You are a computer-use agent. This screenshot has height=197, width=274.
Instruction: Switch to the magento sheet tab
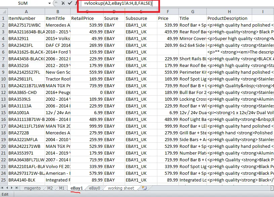32,188
